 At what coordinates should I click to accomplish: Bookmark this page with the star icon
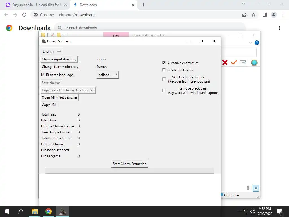coord(253,15)
